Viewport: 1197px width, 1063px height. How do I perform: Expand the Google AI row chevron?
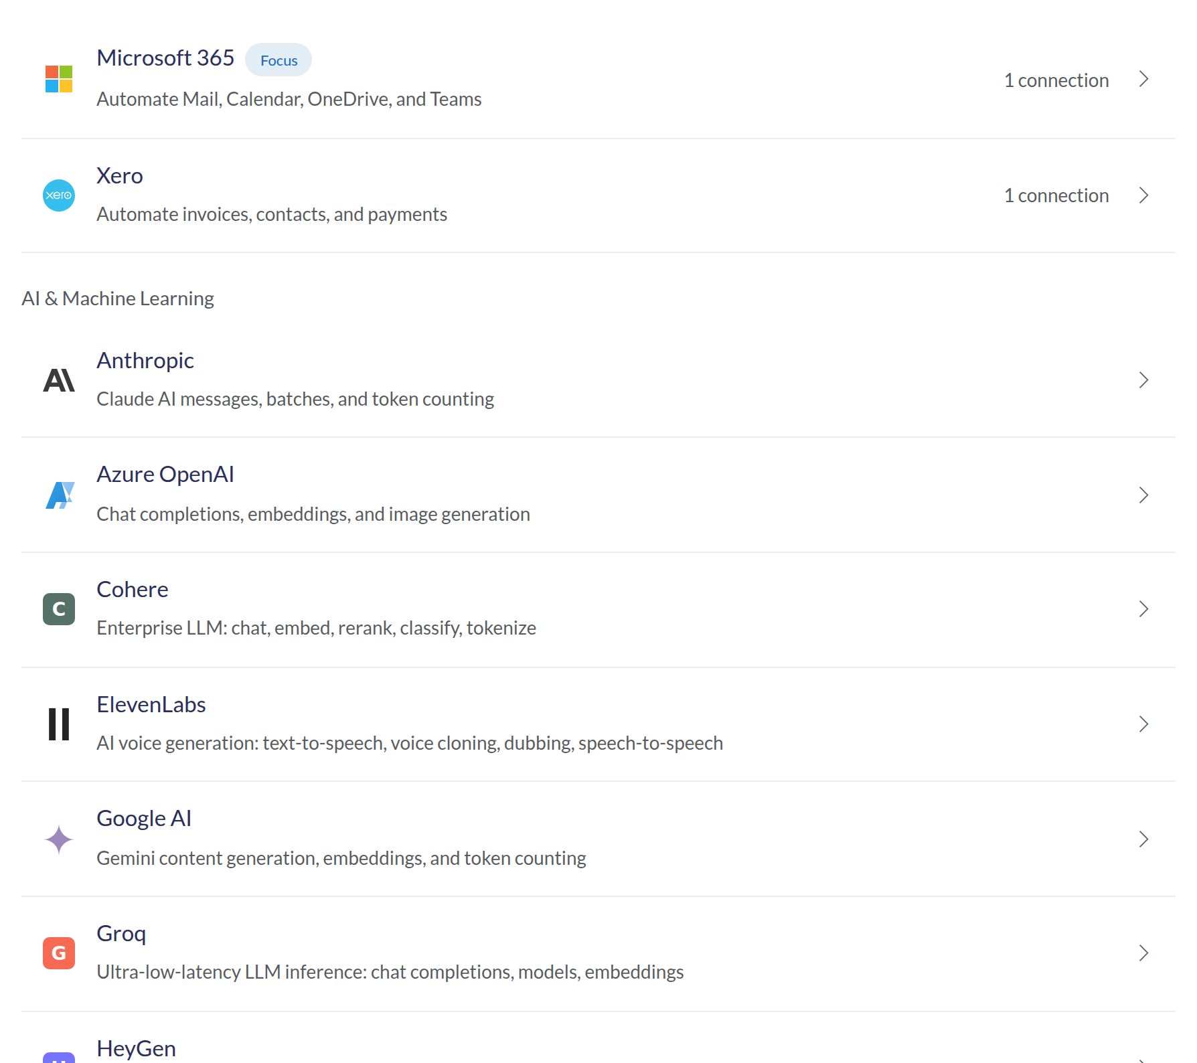click(1144, 839)
